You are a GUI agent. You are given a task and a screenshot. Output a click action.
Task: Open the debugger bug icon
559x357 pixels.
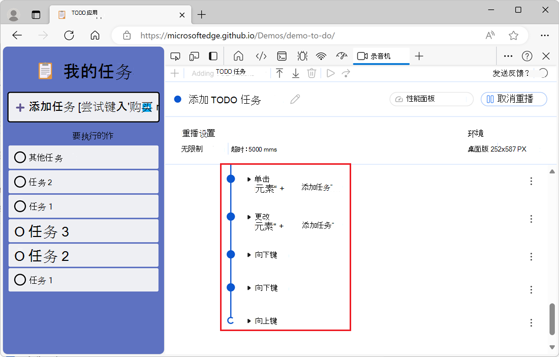point(302,56)
